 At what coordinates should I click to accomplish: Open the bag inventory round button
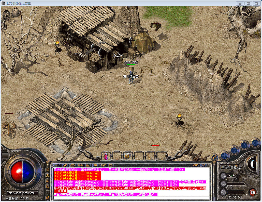point(234,150)
